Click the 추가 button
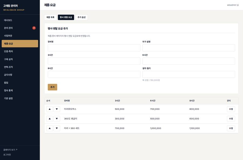 pos(52,87)
